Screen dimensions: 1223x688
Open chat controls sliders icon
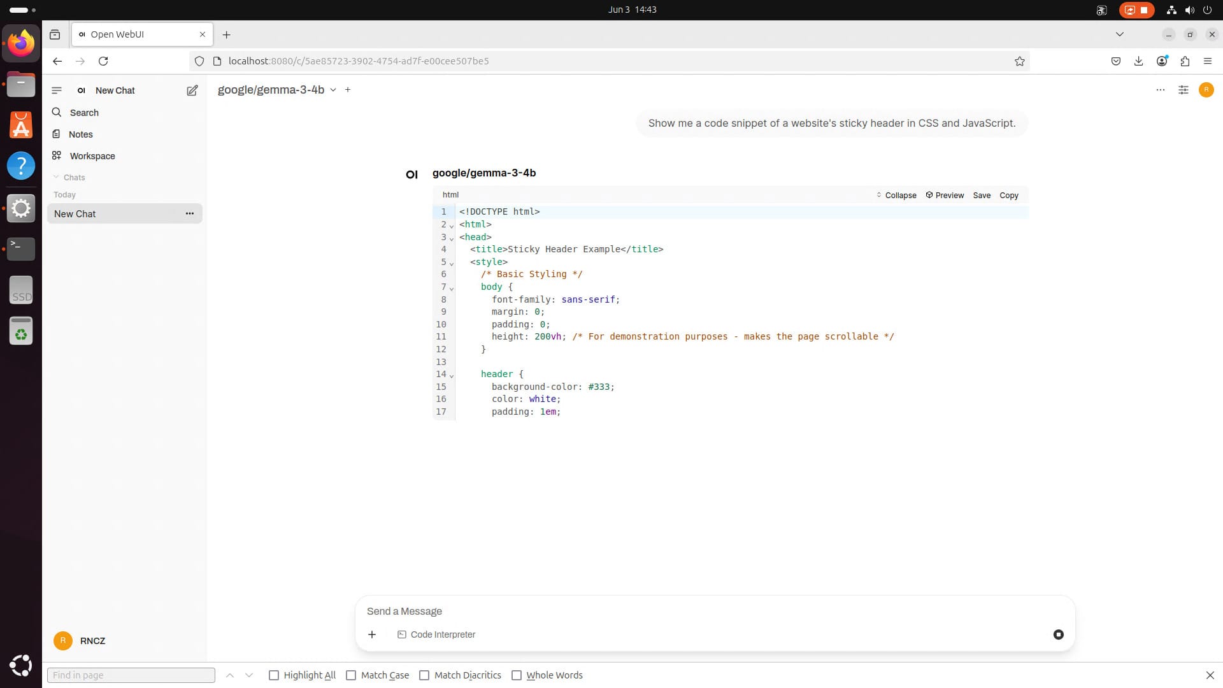(x=1184, y=90)
